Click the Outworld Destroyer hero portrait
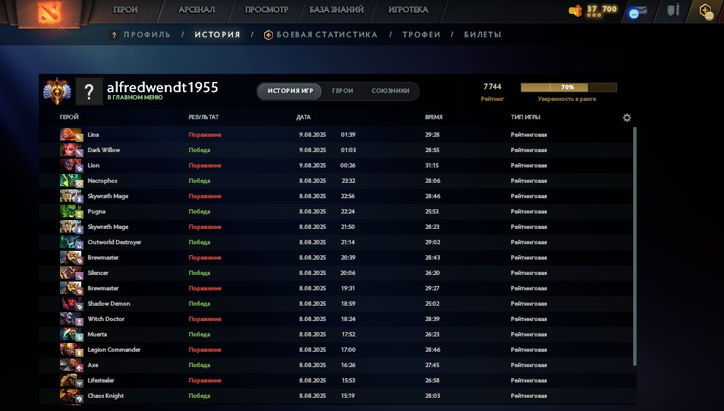This screenshot has height=411, width=724. (71, 242)
